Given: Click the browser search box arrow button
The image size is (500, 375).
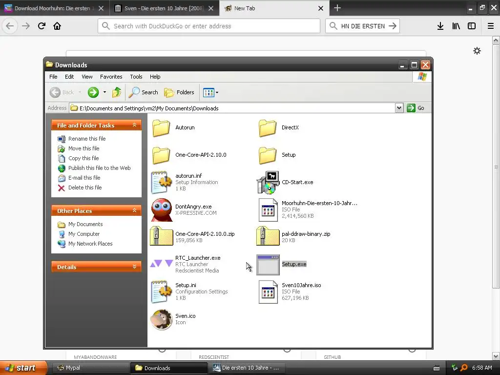Looking at the screenshot, I should 393,26.
